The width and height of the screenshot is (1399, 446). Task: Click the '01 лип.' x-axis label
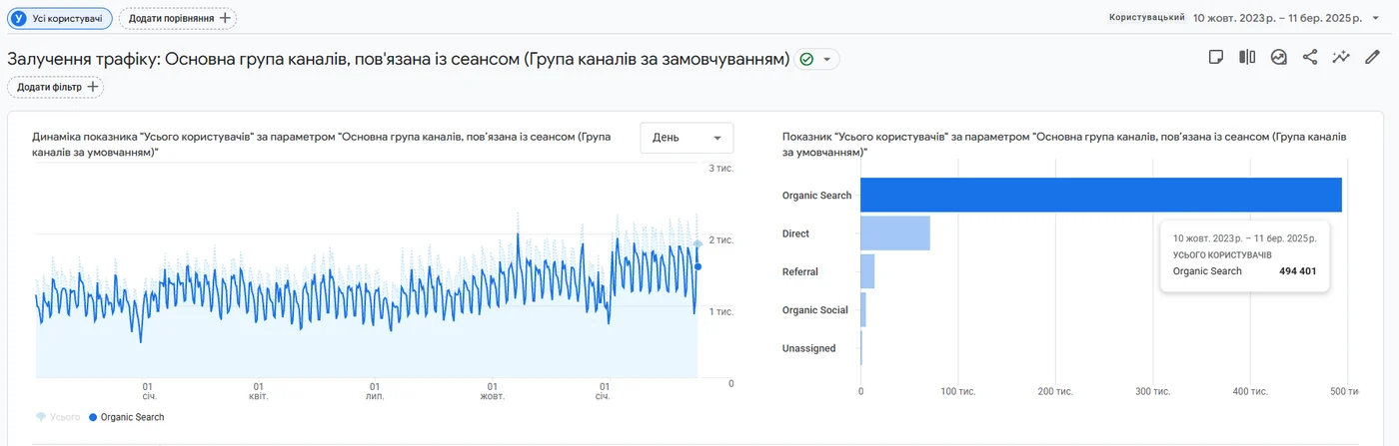pos(375,391)
